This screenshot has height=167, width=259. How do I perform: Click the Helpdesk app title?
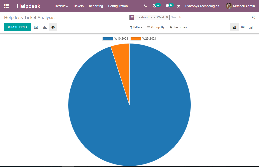pos(29,6)
